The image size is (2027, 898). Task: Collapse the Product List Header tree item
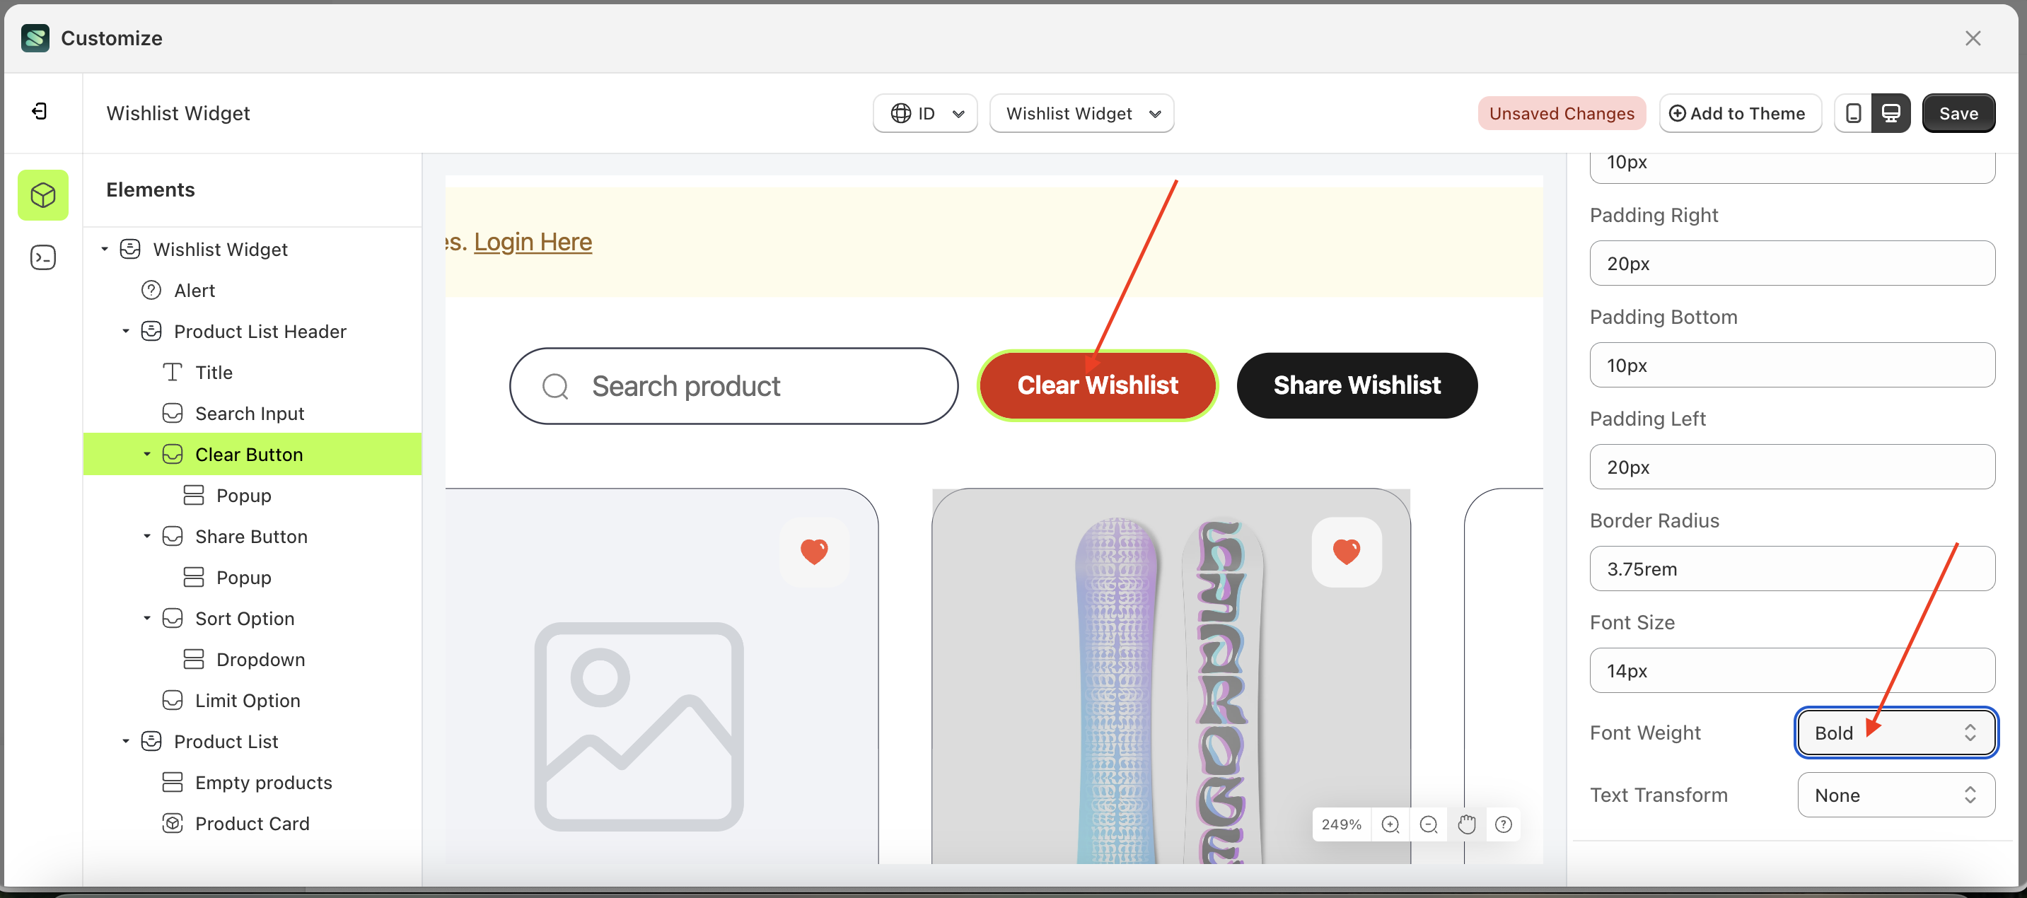click(x=125, y=330)
